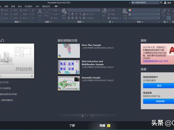Click the 打开文件 link

pyautogui.click(x=5, y=82)
